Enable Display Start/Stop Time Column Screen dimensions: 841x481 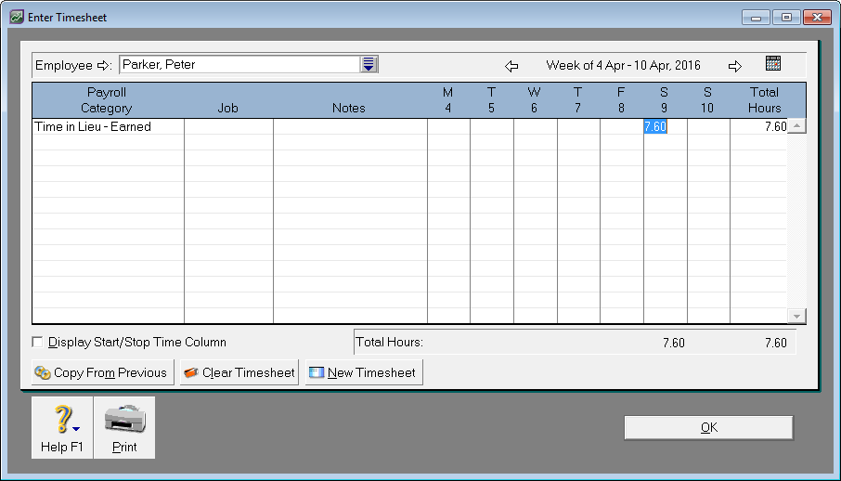[37, 342]
